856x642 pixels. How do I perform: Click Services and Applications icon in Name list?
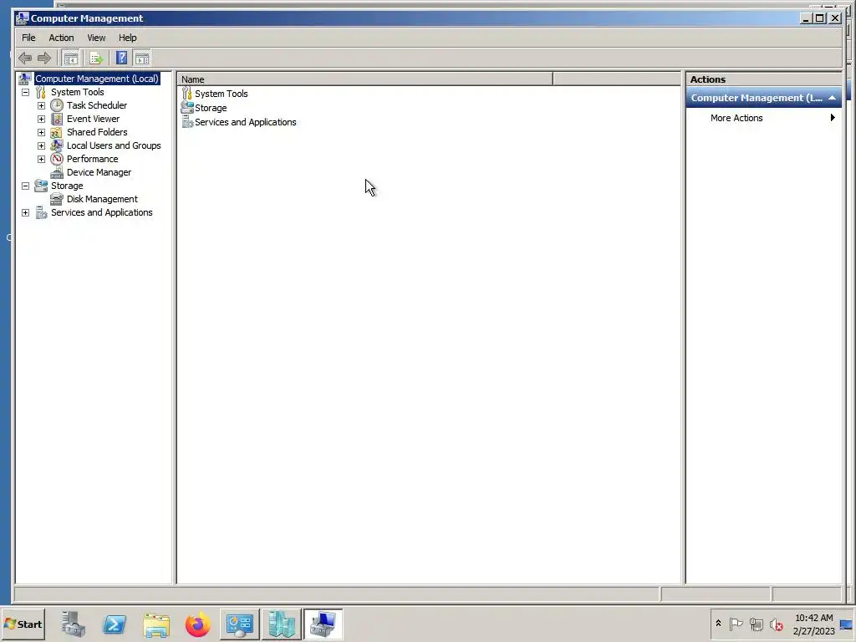coord(187,122)
